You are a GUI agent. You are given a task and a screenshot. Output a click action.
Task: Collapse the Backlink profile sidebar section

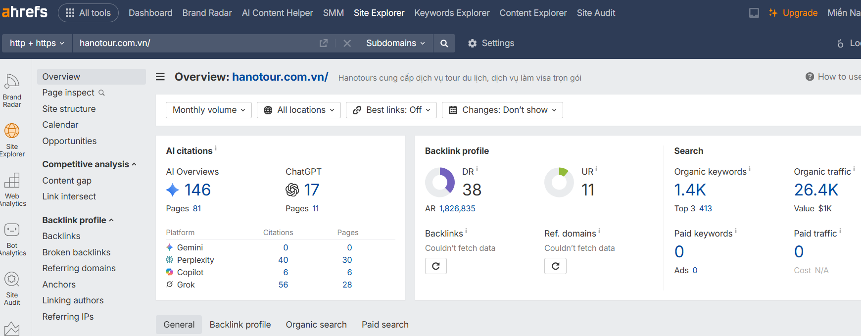click(78, 220)
